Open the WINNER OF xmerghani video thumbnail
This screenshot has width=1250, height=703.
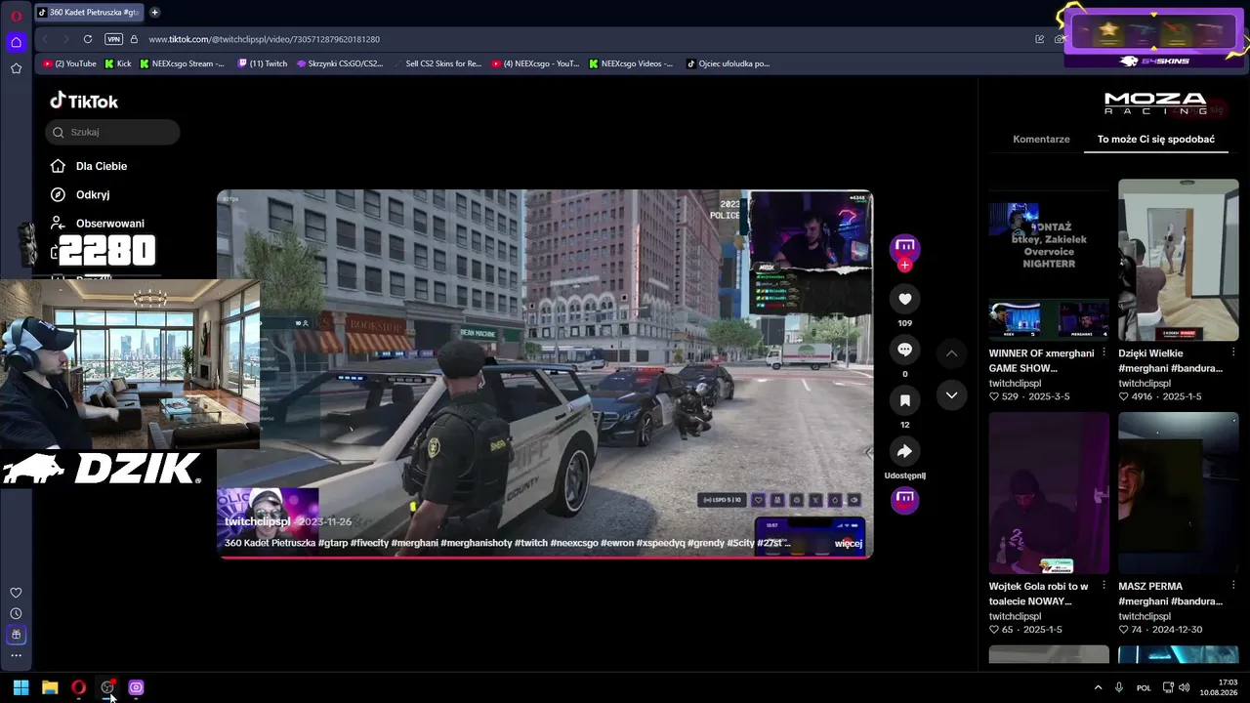pyautogui.click(x=1049, y=260)
